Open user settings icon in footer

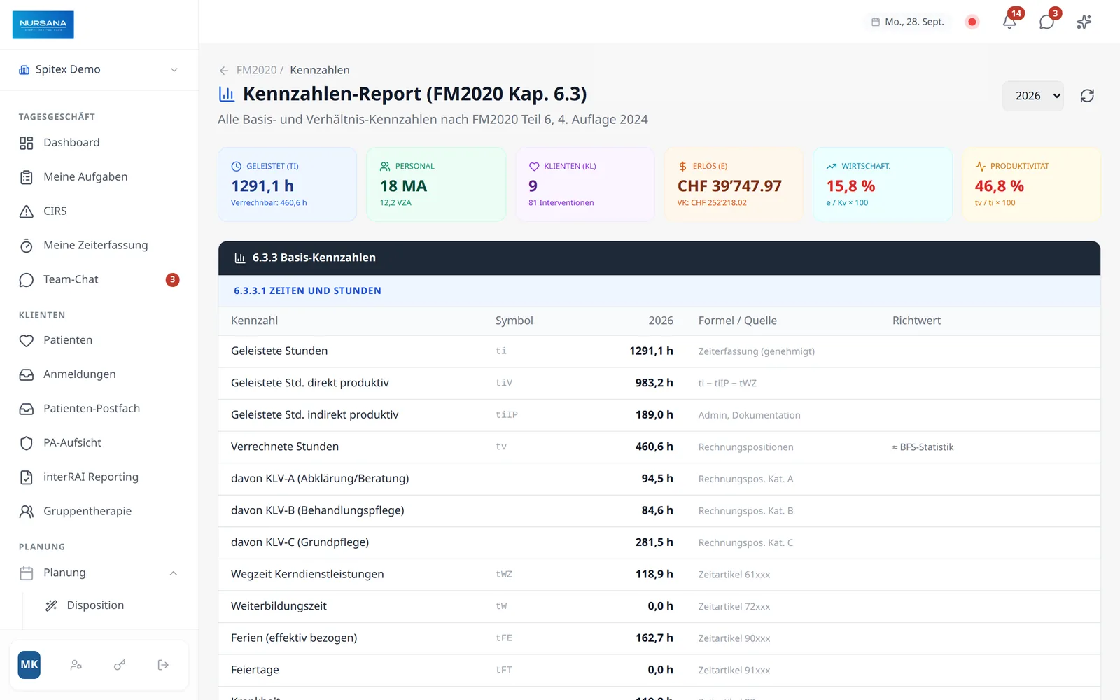[x=76, y=665]
